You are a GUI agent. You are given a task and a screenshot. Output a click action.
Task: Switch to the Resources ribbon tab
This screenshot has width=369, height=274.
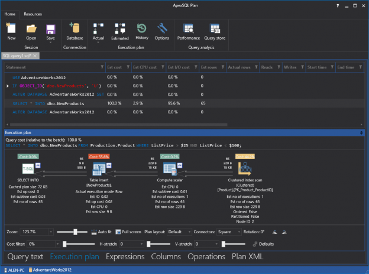click(x=33, y=14)
